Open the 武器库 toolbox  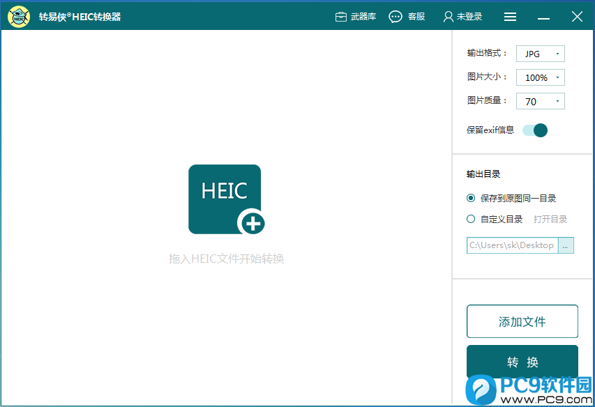click(x=356, y=17)
